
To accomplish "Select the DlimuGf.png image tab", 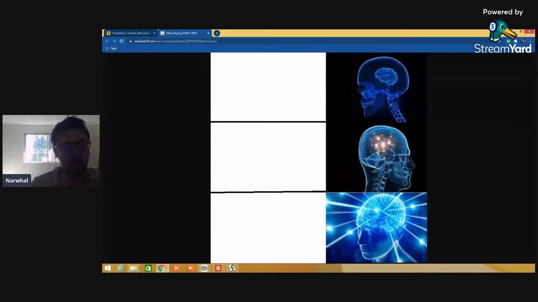I will (x=182, y=33).
